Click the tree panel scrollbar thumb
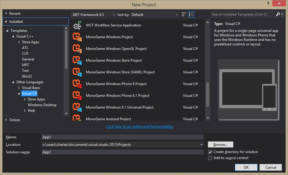288x175 pixels. tap(66, 49)
